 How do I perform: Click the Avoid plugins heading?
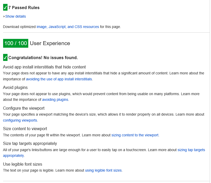pos(15,88)
